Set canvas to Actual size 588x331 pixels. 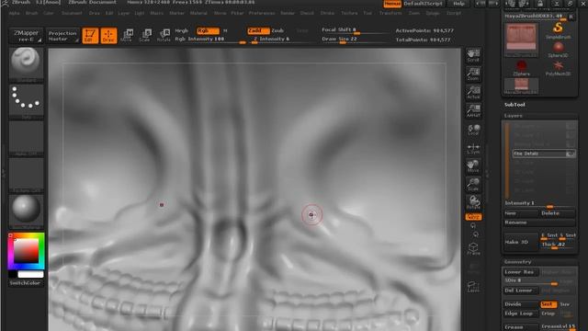coord(473,92)
